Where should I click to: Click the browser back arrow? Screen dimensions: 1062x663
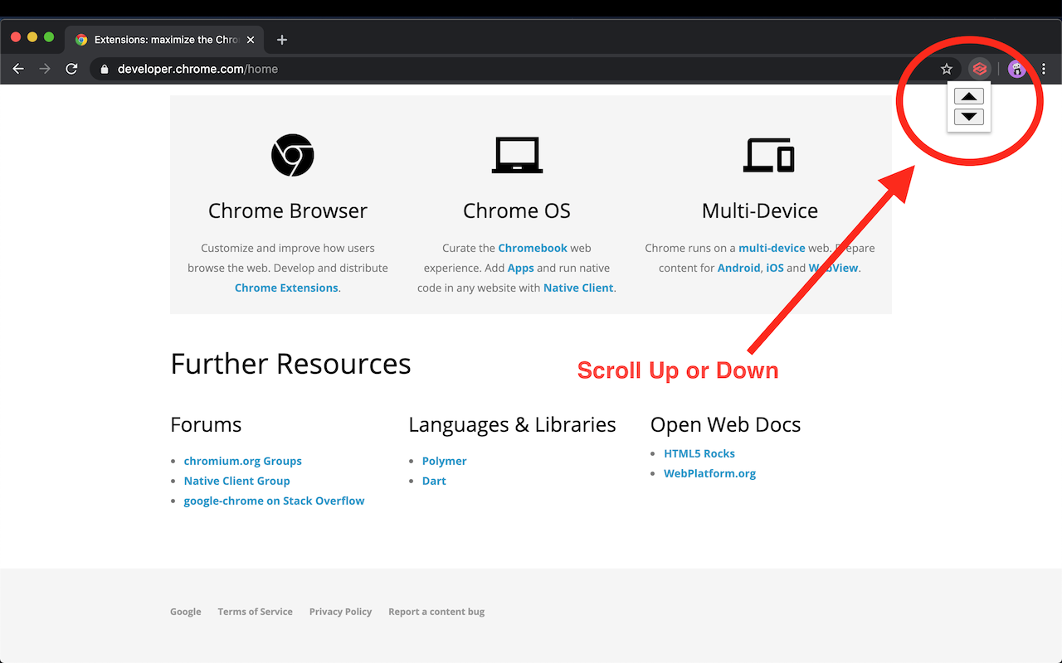(x=18, y=69)
